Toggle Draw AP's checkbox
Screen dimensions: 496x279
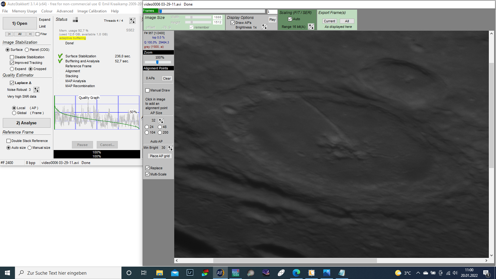(232, 23)
